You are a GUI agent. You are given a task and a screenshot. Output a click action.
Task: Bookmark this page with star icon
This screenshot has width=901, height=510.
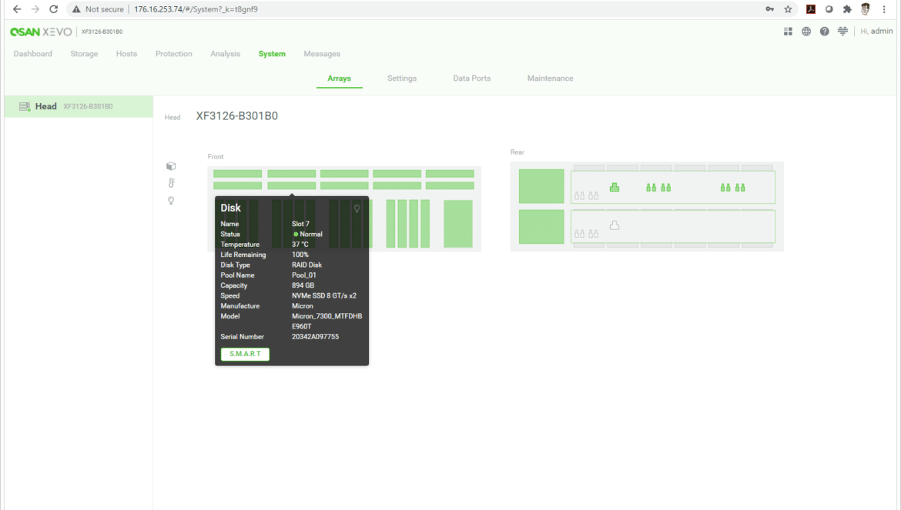(x=788, y=9)
